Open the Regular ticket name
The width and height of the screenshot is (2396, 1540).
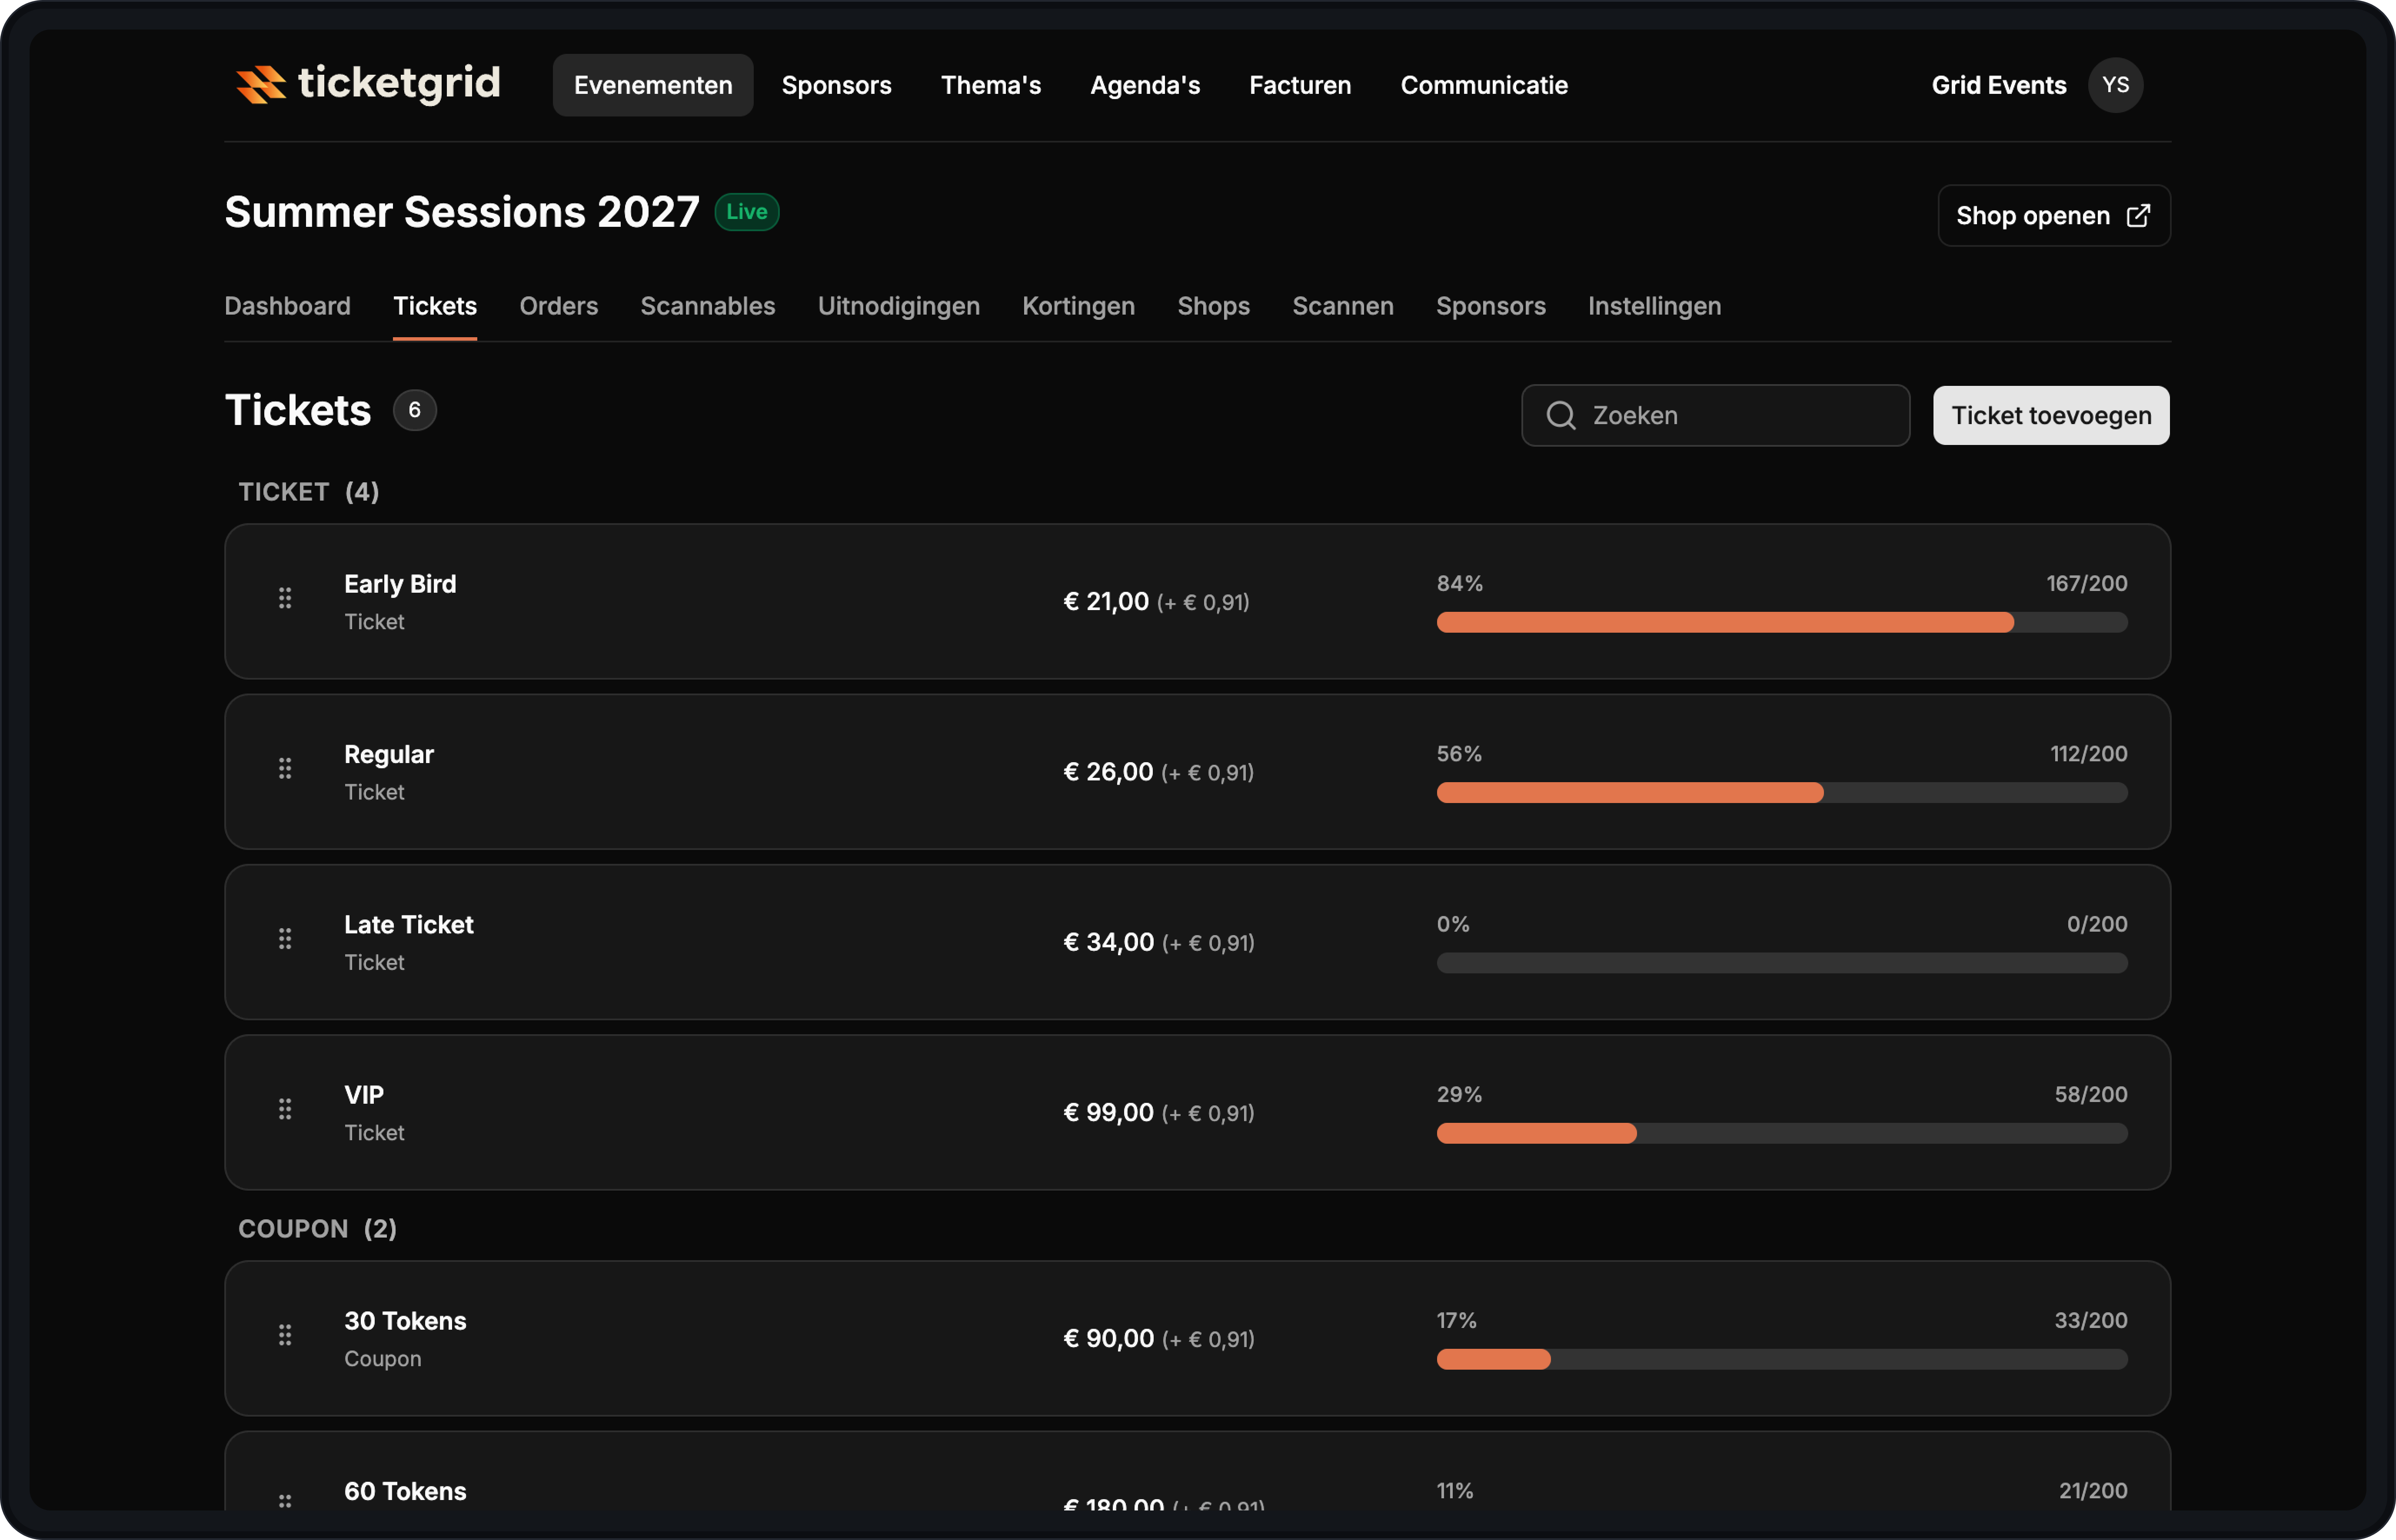[389, 754]
